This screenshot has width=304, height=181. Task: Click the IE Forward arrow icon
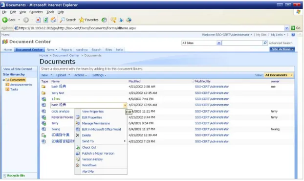tap(26, 20)
